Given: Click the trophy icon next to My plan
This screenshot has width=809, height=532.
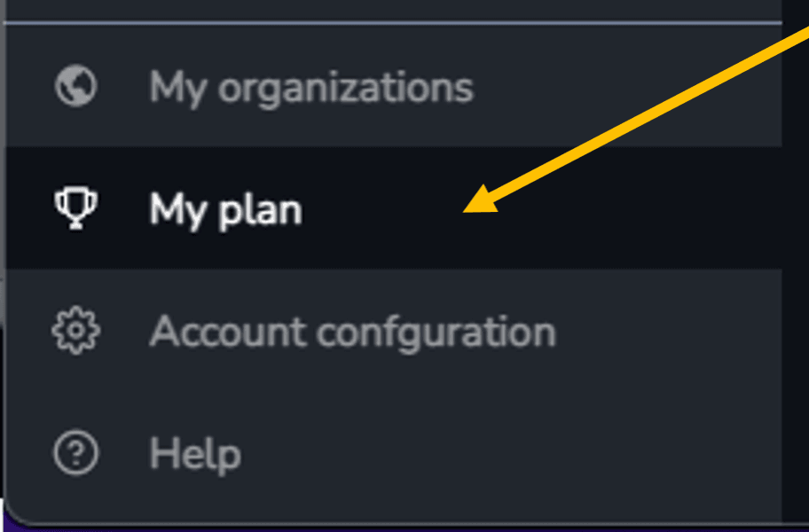Looking at the screenshot, I should [x=76, y=207].
